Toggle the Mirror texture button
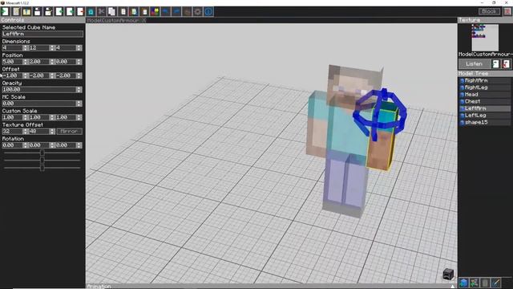Screen dimensions: 513x289 point(70,132)
